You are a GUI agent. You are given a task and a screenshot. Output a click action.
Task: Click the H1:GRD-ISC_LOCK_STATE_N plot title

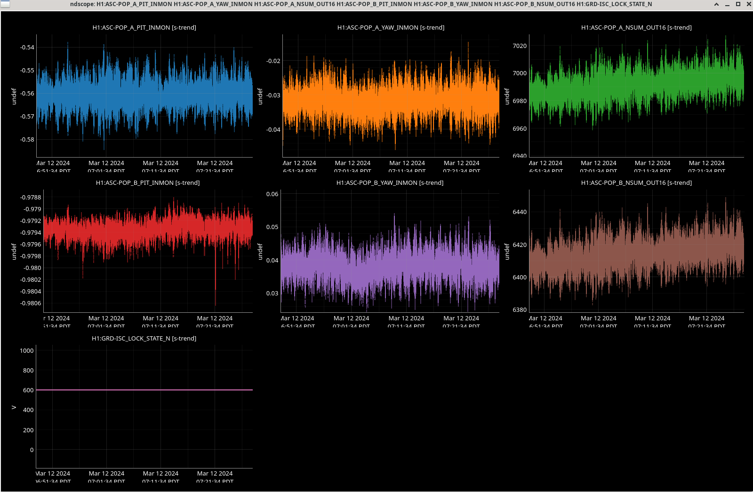[x=144, y=339]
